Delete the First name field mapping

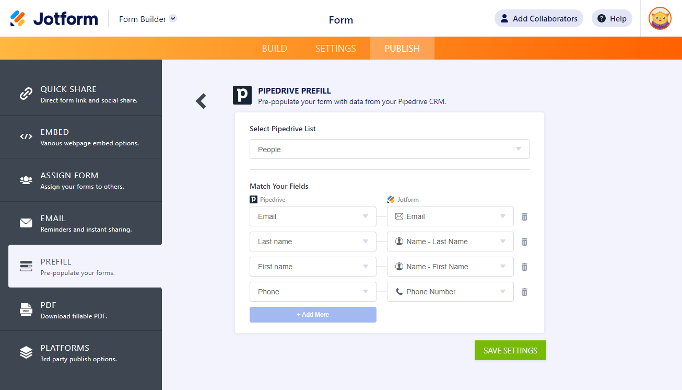[524, 267]
